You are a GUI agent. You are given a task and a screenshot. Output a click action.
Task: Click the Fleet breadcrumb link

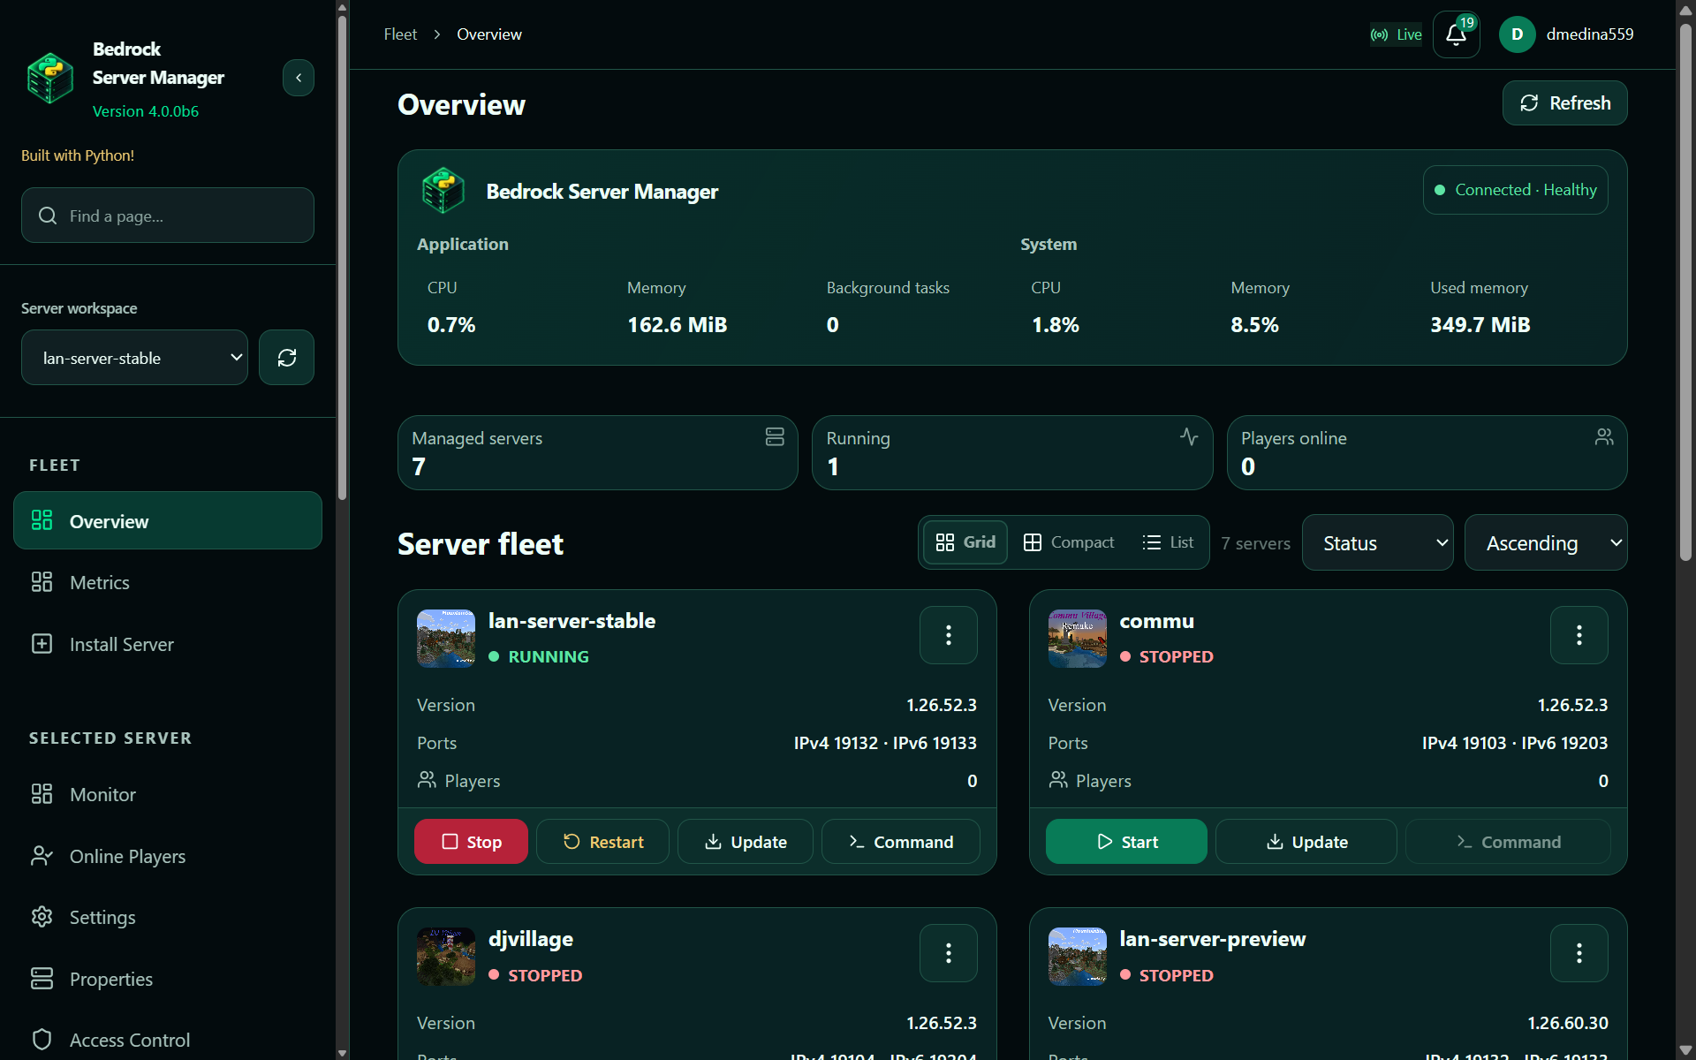(400, 34)
